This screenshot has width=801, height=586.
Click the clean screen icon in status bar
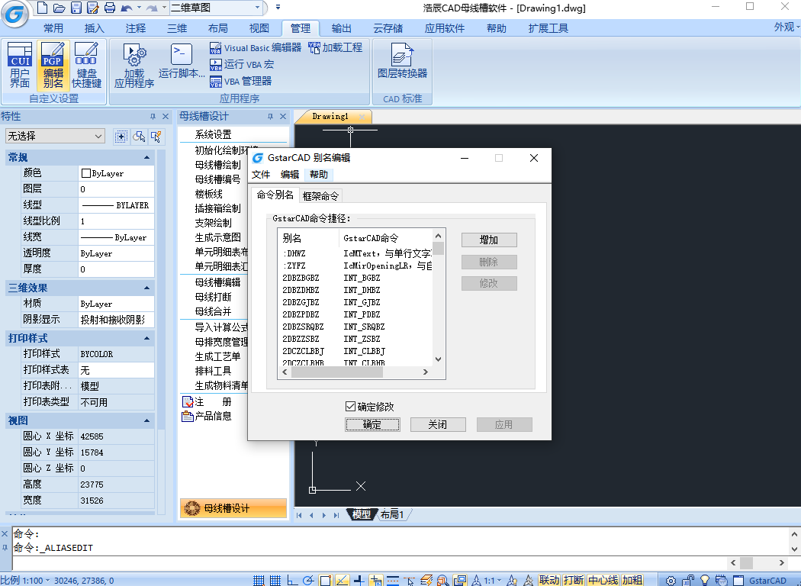[x=738, y=581]
